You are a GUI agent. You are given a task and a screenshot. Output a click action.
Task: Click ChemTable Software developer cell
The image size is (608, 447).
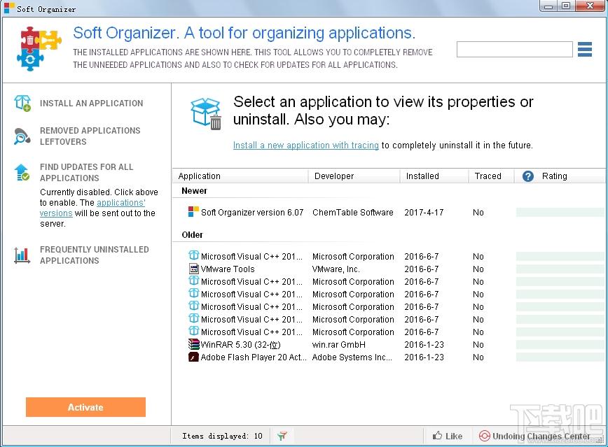(x=353, y=212)
